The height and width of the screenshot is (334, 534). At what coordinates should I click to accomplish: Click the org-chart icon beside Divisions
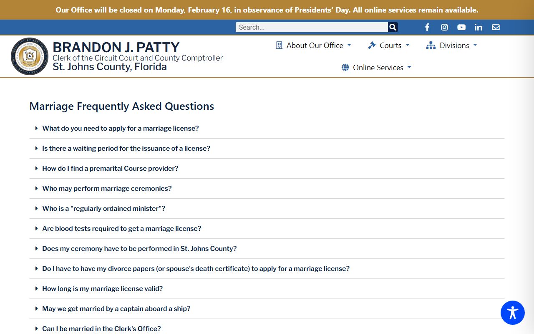[x=431, y=45]
